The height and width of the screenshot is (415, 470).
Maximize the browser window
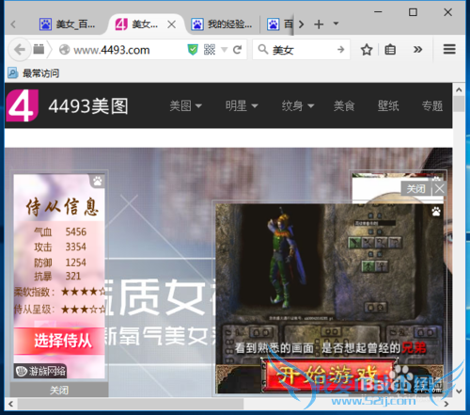click(x=413, y=12)
